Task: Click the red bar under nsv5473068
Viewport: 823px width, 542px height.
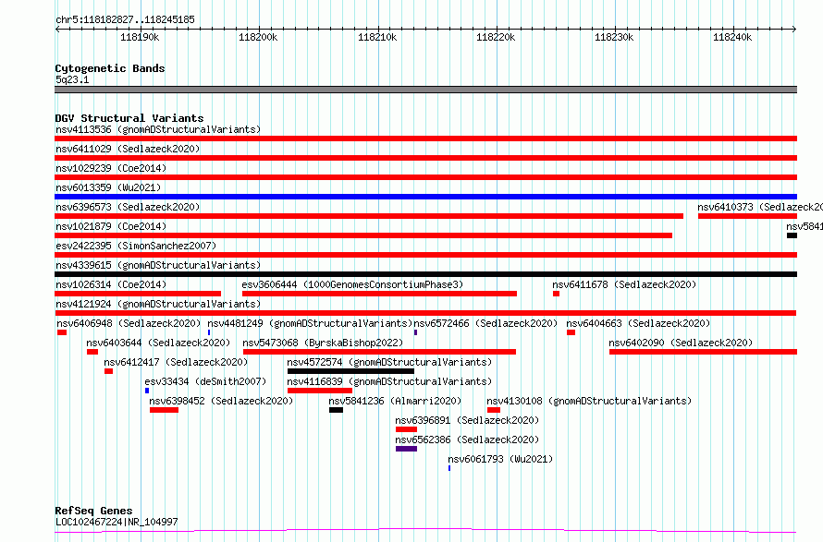Action: point(379,352)
